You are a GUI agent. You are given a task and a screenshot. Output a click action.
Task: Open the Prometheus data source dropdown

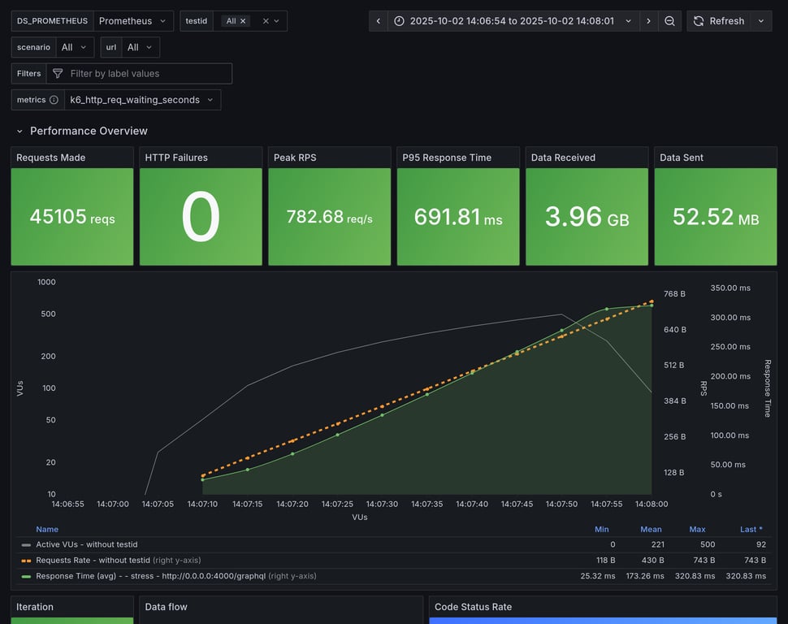click(x=132, y=21)
